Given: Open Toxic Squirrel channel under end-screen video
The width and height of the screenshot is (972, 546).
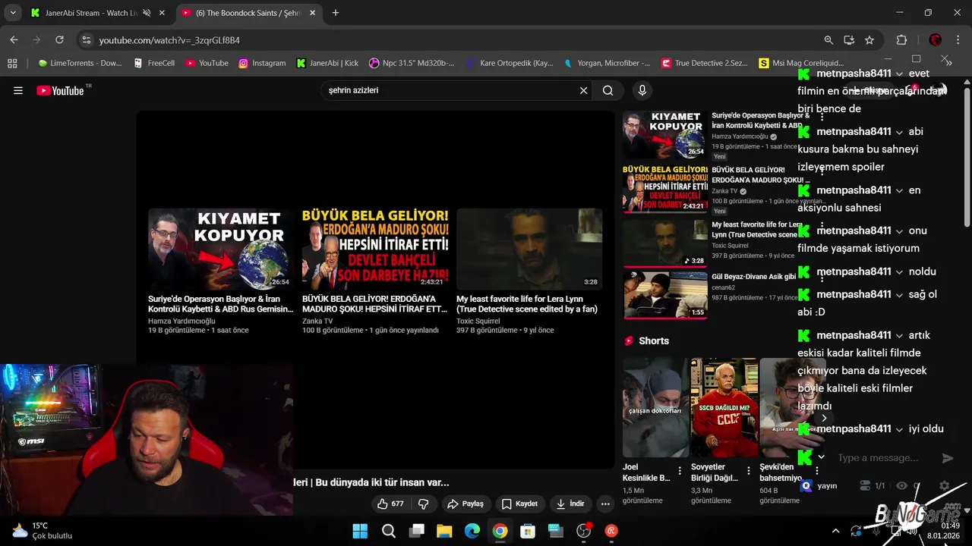Looking at the screenshot, I should coord(478,321).
